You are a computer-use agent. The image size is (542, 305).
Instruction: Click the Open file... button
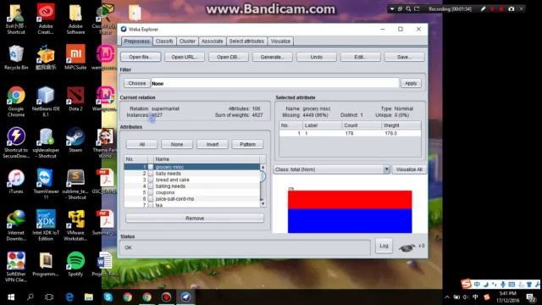click(141, 57)
